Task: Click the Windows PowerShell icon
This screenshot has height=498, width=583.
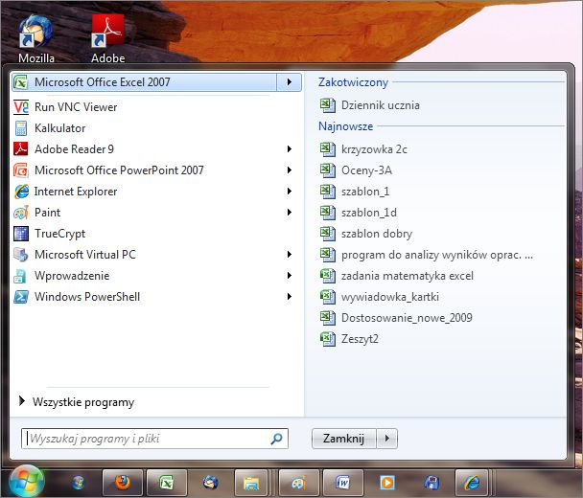Action: [x=21, y=297]
